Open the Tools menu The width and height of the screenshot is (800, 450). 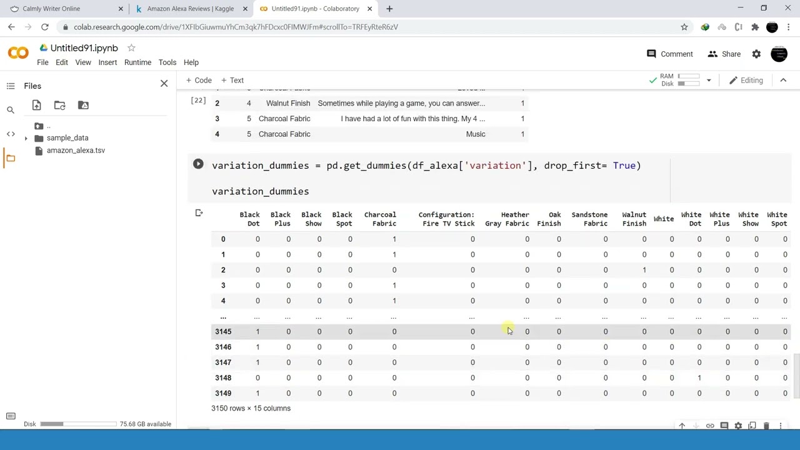pos(167,62)
